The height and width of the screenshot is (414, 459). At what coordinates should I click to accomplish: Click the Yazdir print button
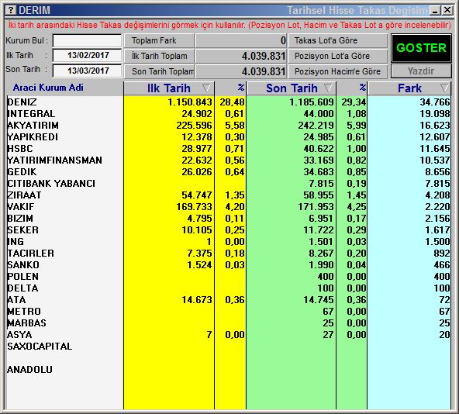coord(421,71)
